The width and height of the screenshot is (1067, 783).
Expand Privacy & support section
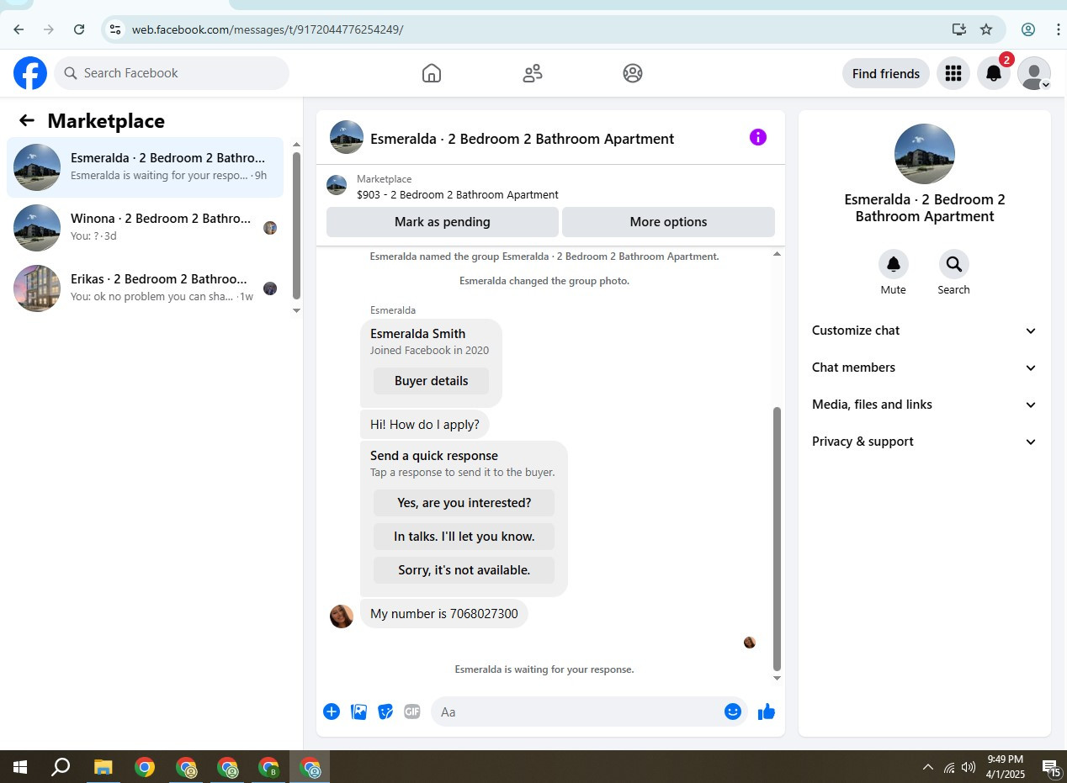pyautogui.click(x=925, y=442)
